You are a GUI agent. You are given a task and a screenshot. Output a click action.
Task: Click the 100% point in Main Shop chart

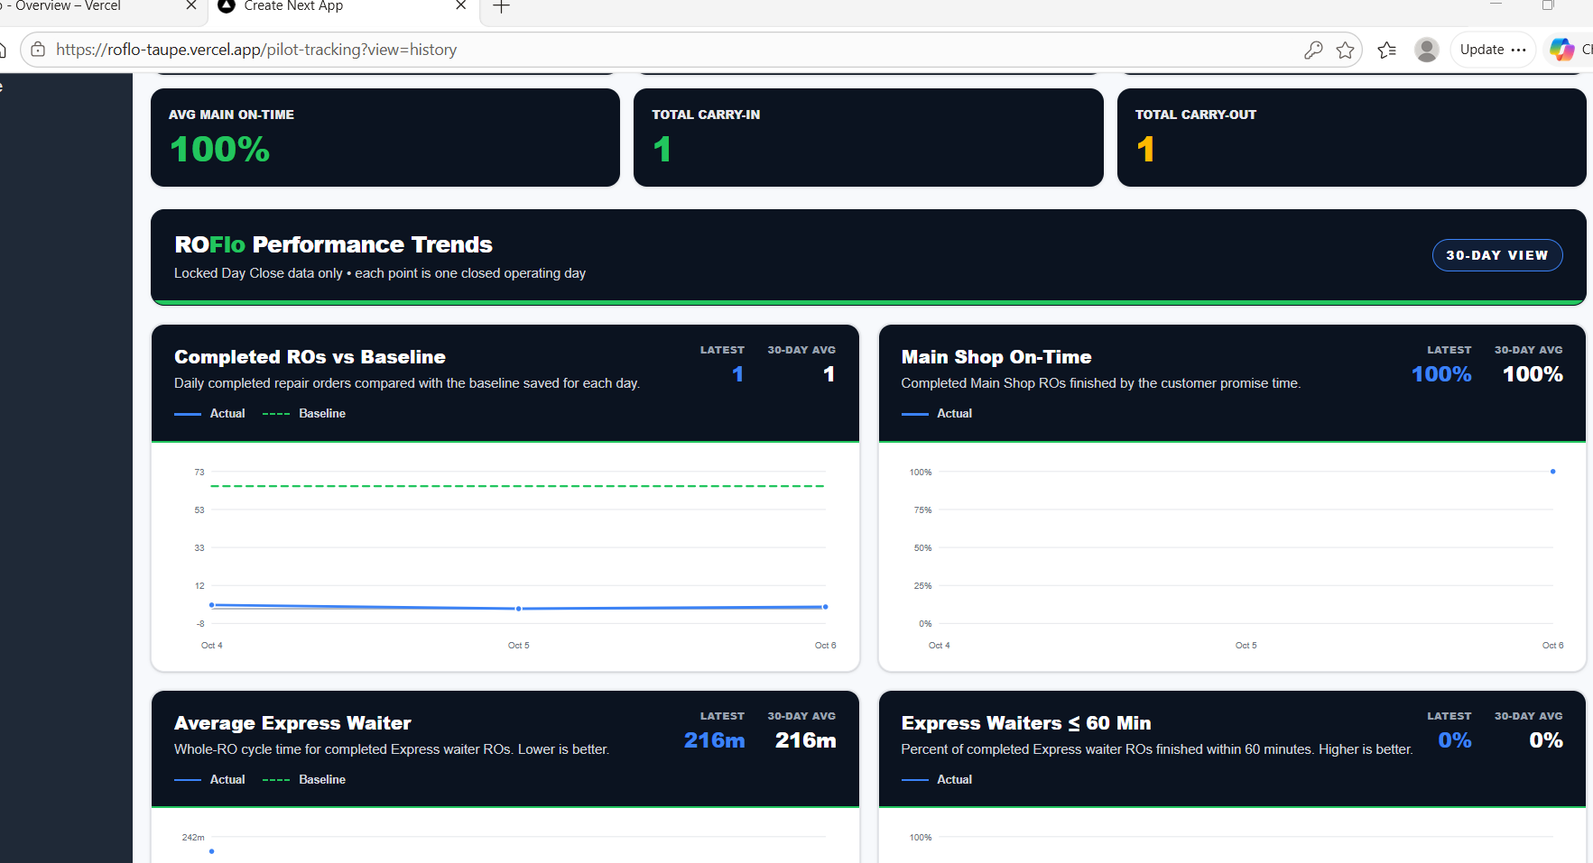(x=1552, y=472)
